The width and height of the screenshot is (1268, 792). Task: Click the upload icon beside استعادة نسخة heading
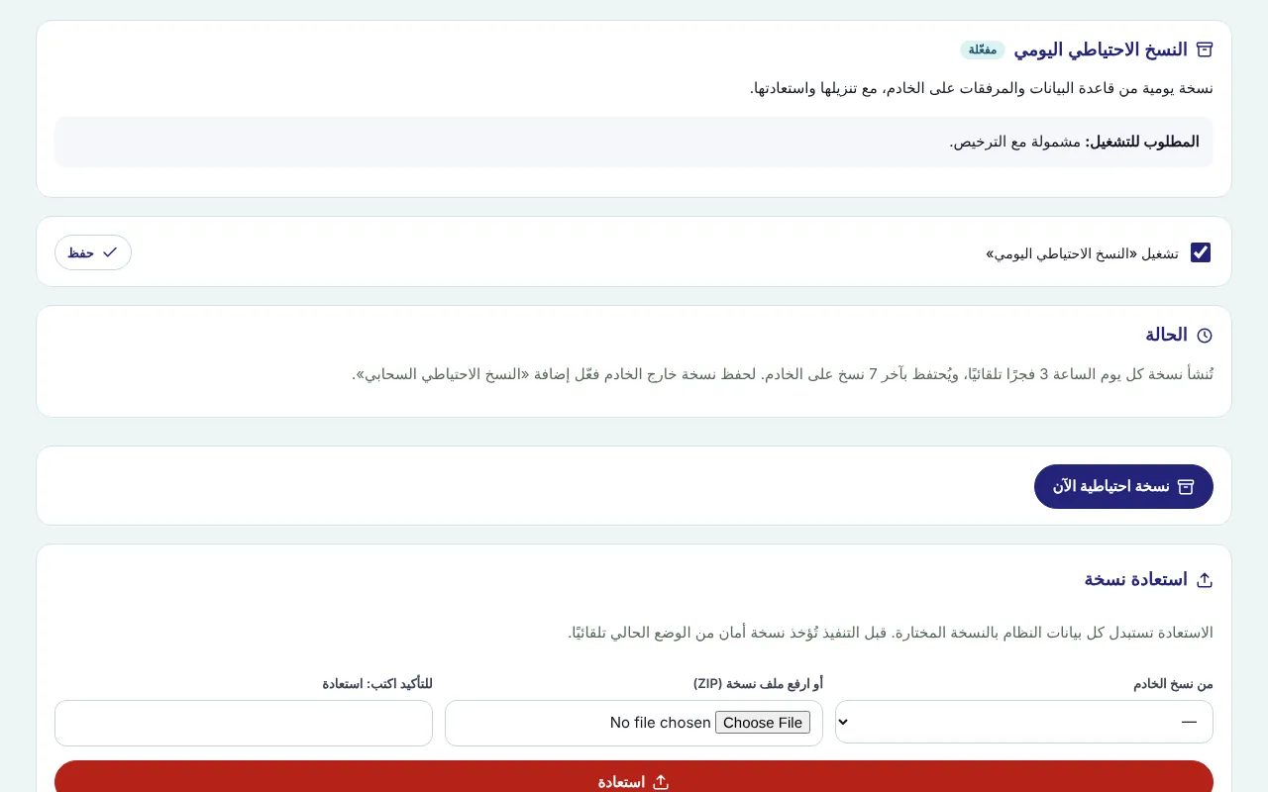point(1205,580)
